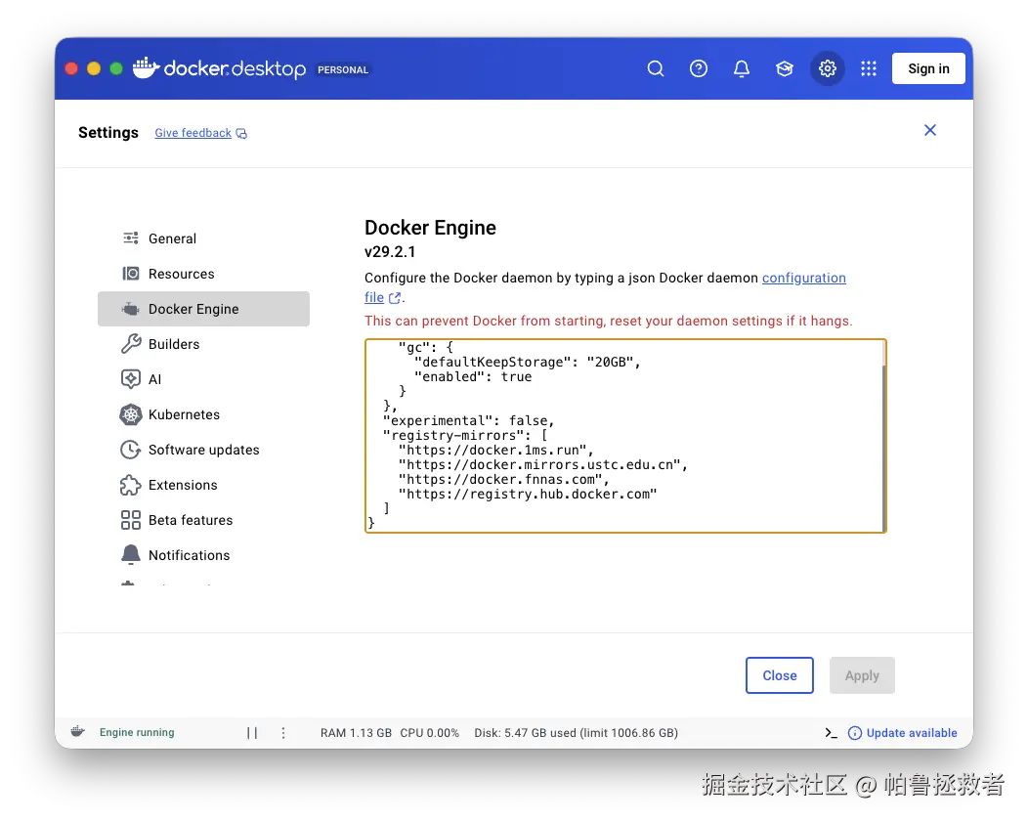Click the Update available link
Viewport: 1028px width, 821px height.
(x=912, y=733)
